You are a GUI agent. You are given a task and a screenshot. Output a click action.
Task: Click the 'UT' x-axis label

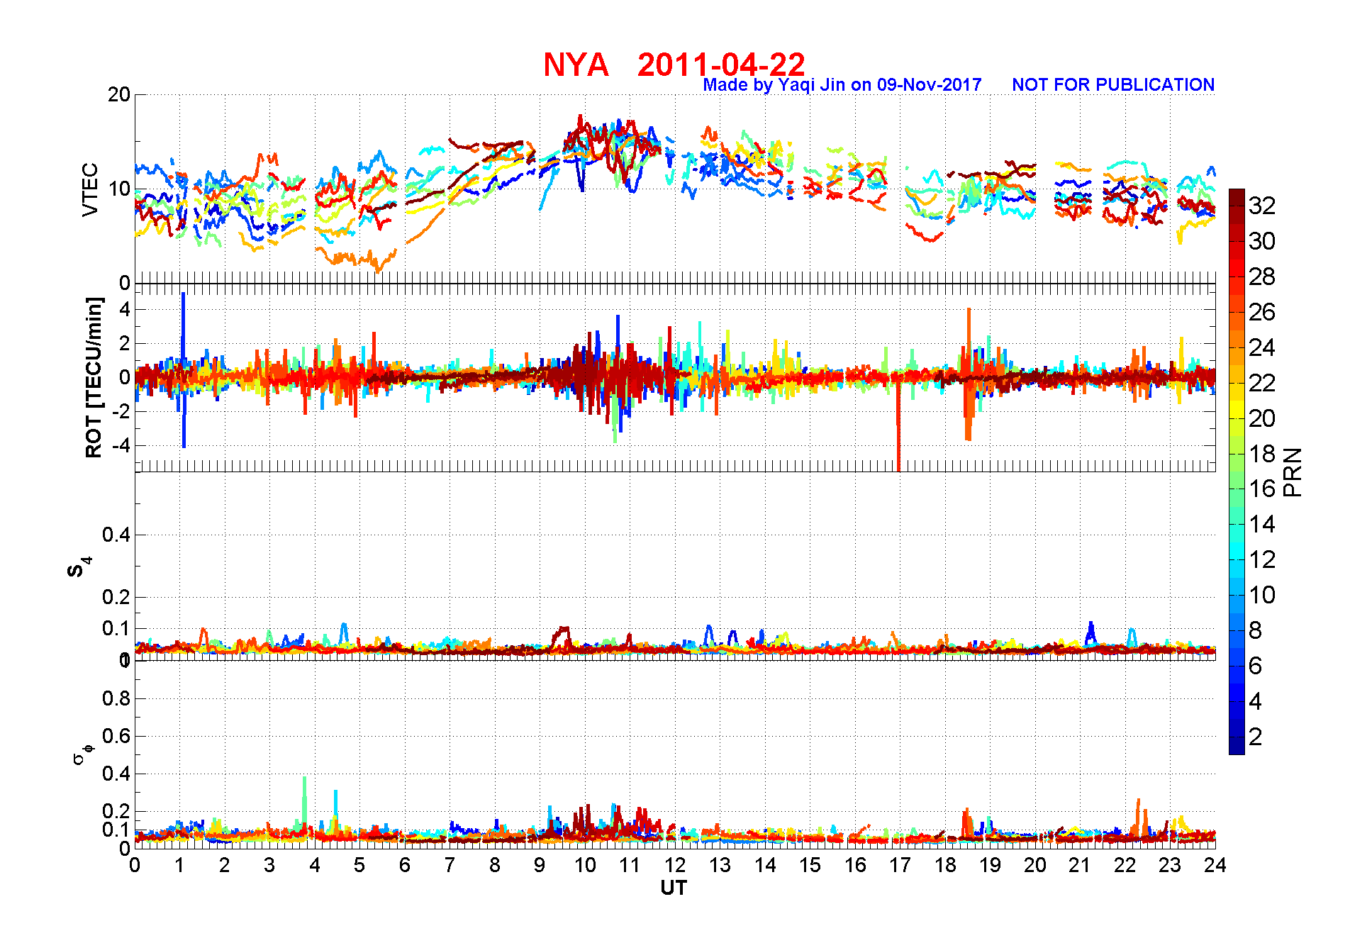point(674,888)
